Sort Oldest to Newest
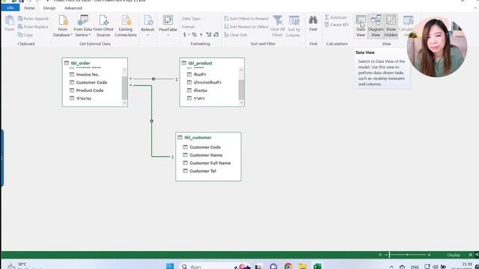Screen dimensions: 479x269 [246, 19]
